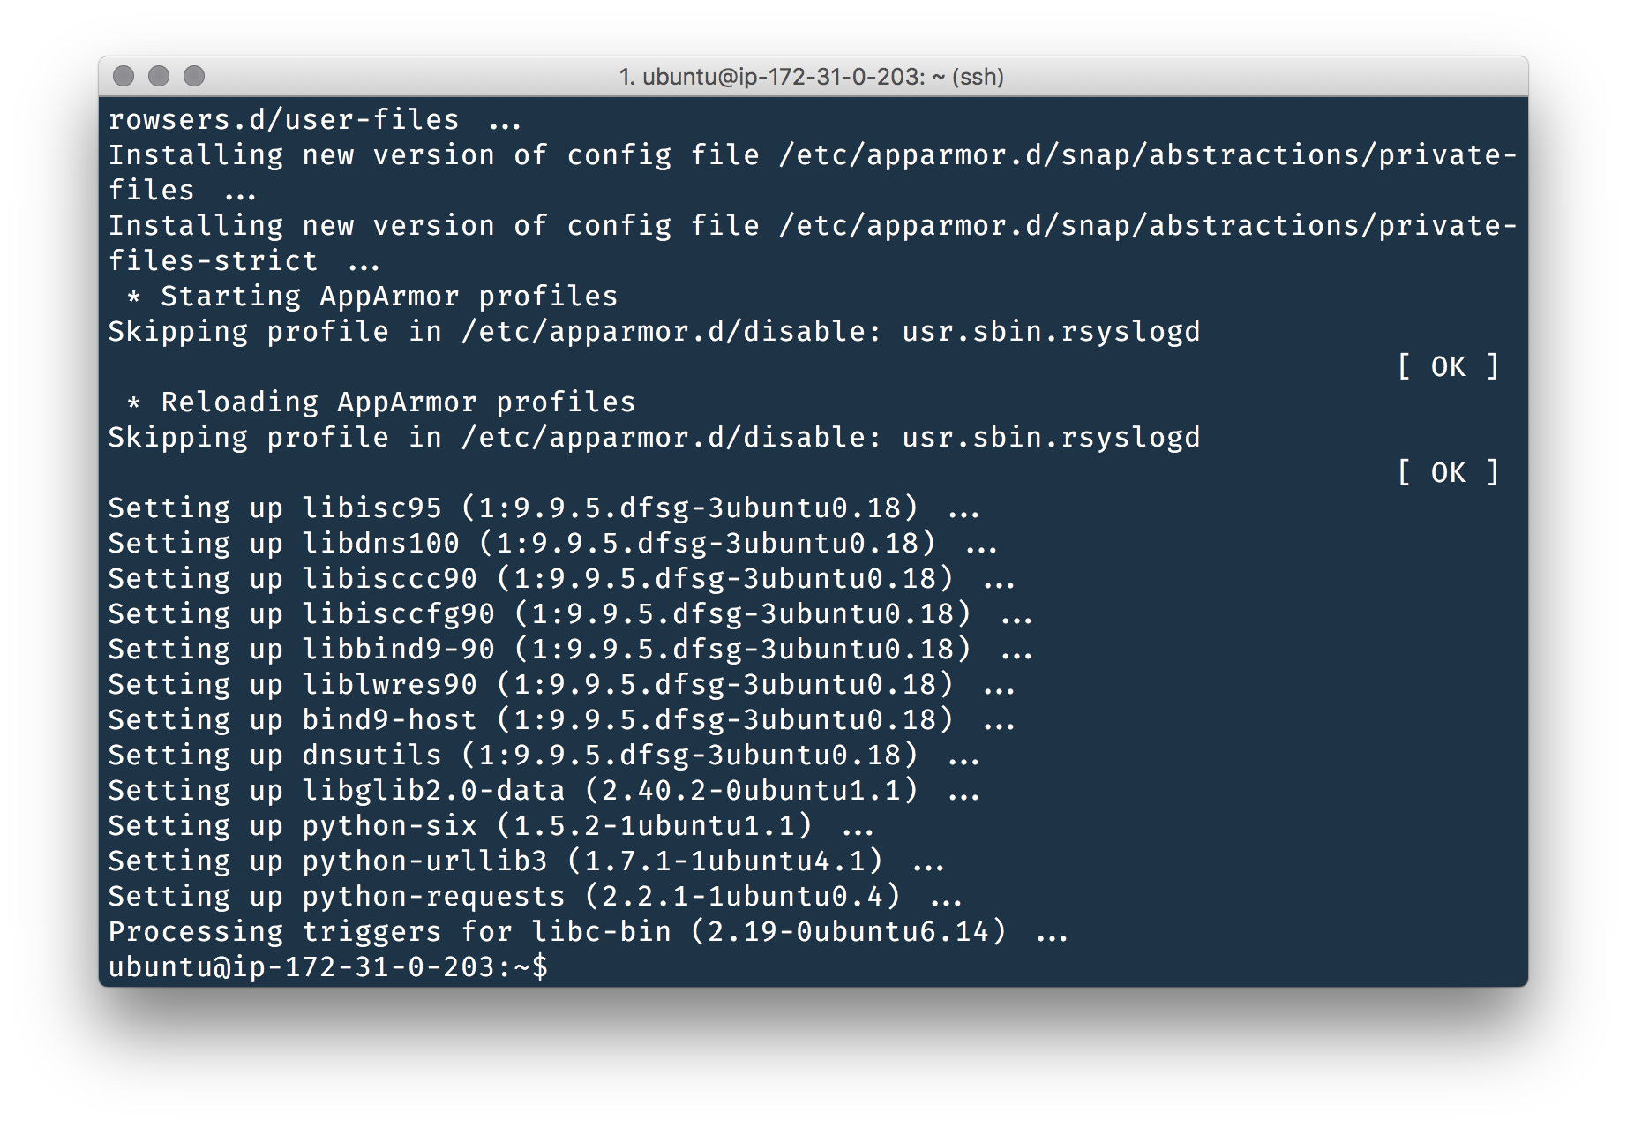The height and width of the screenshot is (1128, 1627).
Task: Click Processing triggers for libc-bin line
Action: 588,931
